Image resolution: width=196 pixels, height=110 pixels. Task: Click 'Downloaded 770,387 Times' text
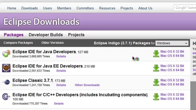30,104
